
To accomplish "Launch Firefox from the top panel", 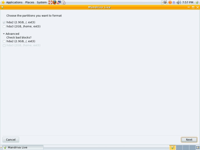I will [55, 2].
